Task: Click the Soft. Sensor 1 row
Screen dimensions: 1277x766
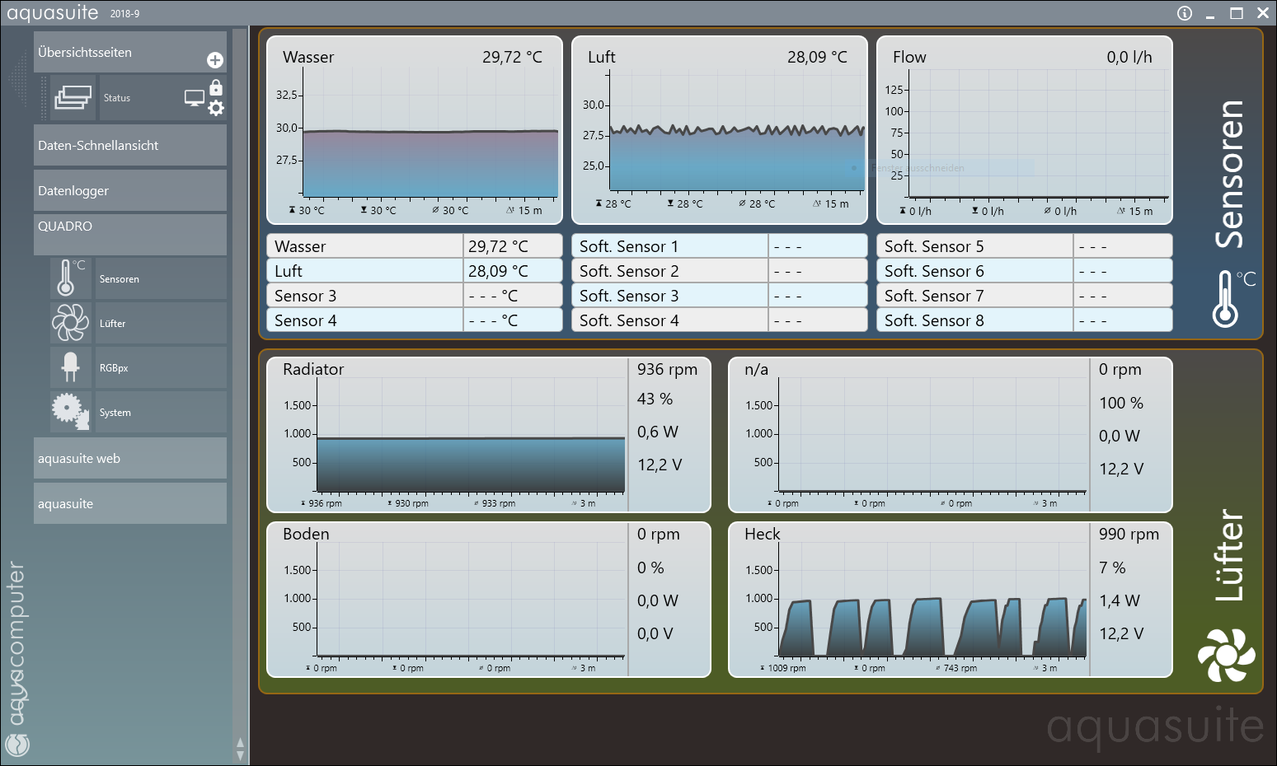Action: (x=720, y=246)
